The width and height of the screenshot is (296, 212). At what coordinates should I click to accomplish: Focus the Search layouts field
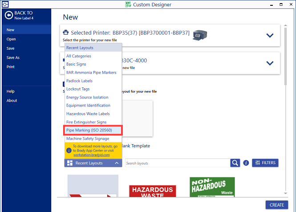click(x=178, y=163)
